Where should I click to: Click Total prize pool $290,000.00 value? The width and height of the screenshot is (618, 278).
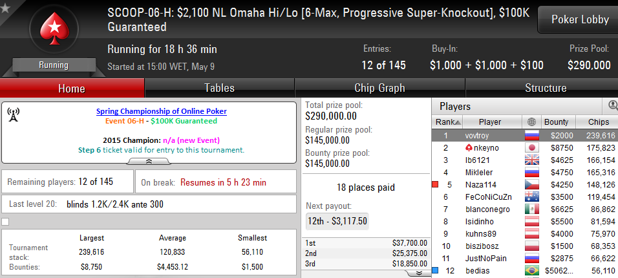pos(331,116)
